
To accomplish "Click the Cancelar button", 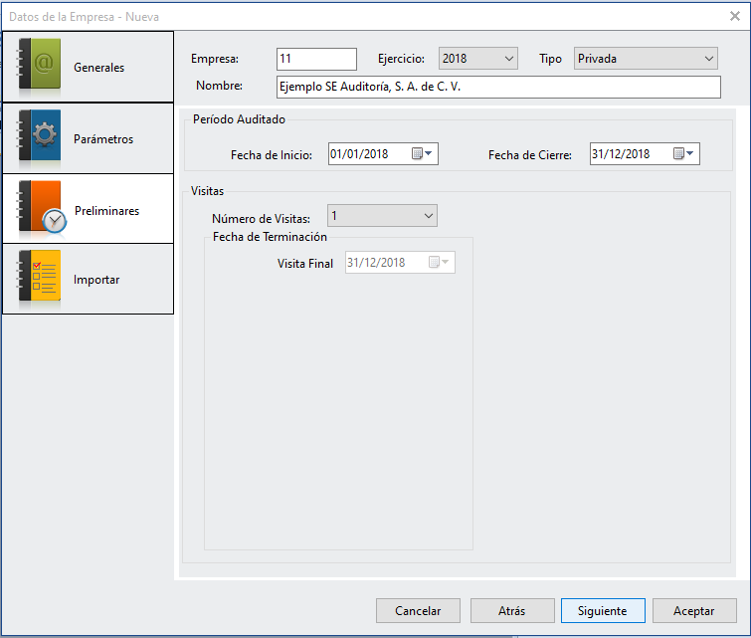I will point(418,610).
